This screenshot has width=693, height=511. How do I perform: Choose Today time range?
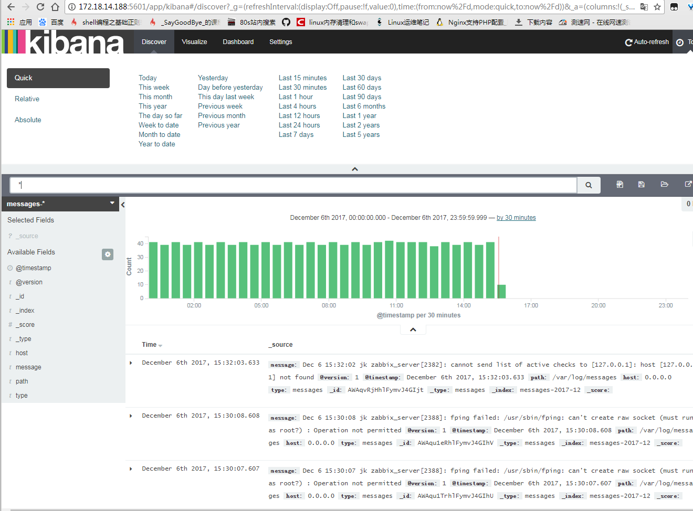pyautogui.click(x=148, y=78)
